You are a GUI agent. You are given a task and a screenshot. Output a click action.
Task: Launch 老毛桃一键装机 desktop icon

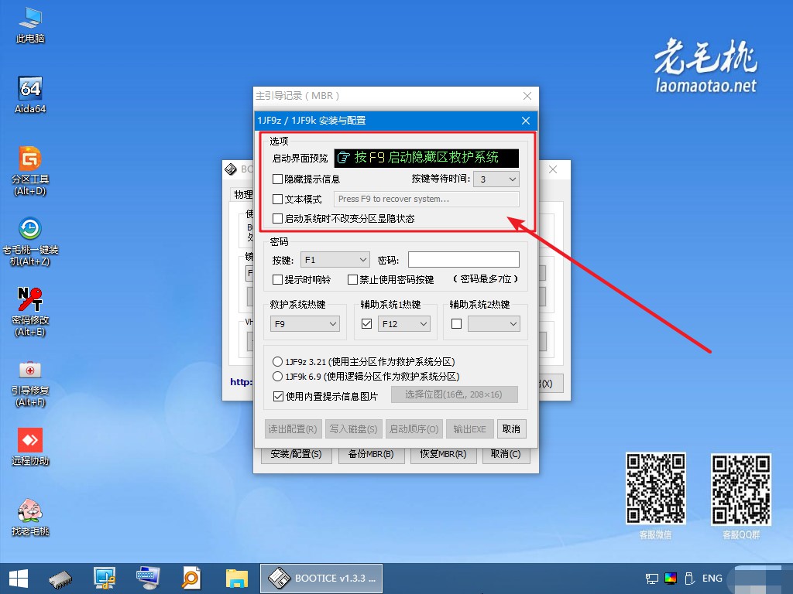click(30, 241)
